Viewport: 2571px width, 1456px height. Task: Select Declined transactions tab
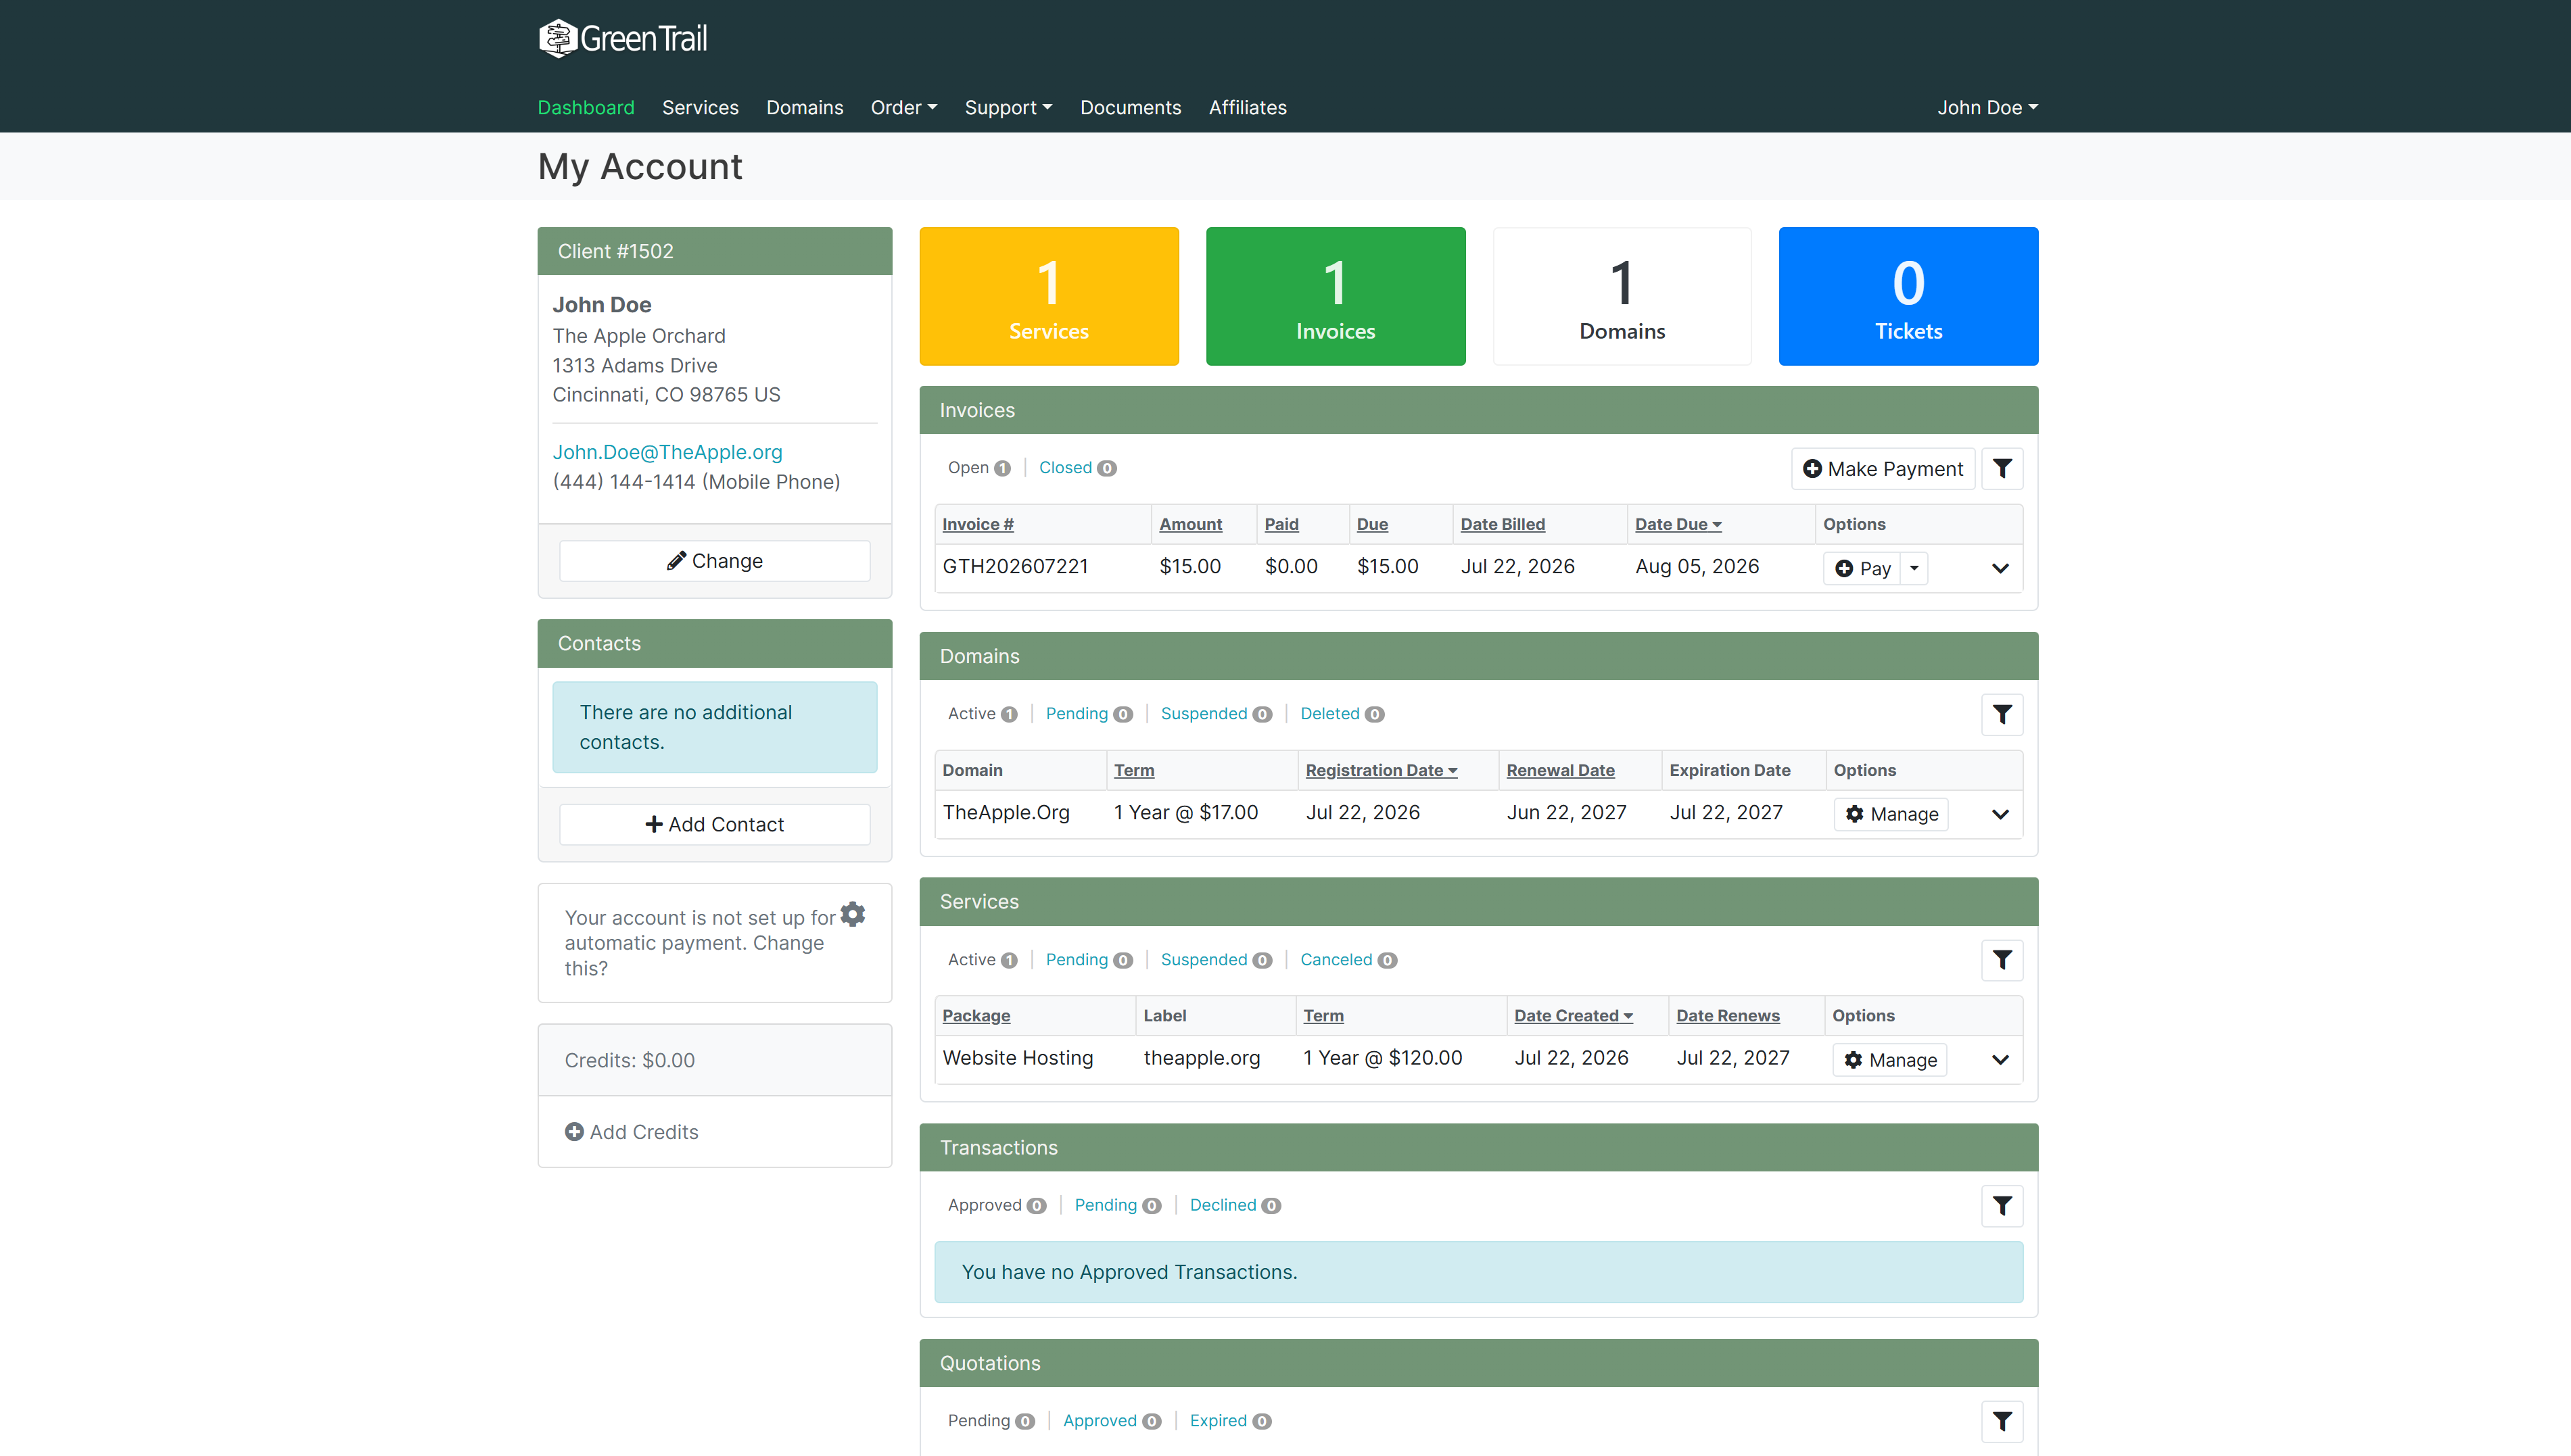click(1235, 1206)
